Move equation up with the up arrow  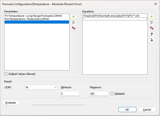click(x=151, y=34)
